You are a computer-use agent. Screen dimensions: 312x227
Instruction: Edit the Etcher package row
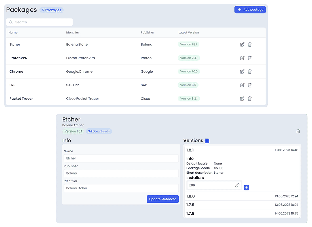242,45
